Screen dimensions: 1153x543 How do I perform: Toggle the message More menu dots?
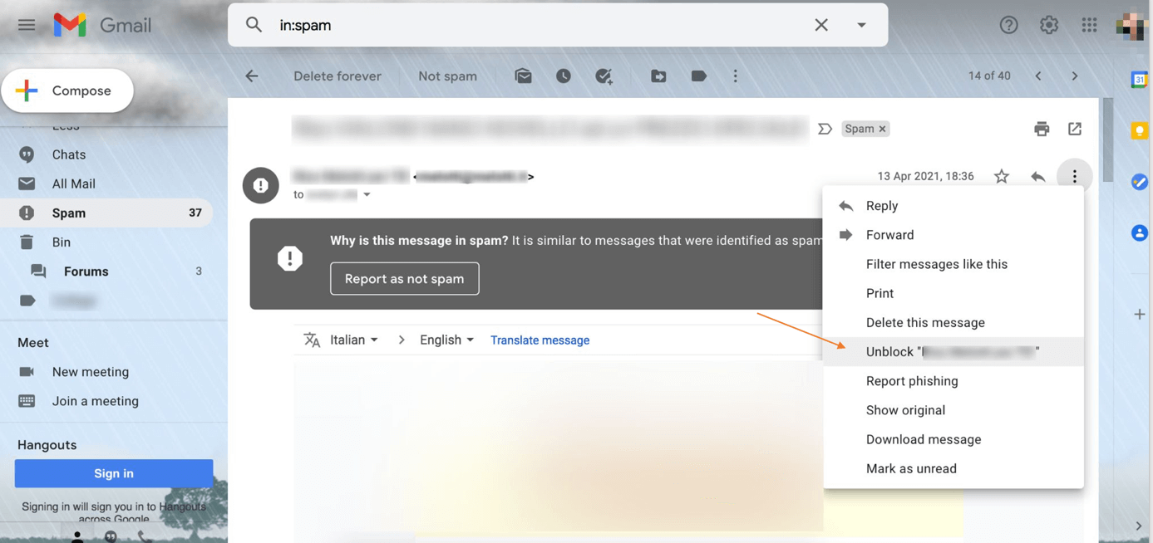point(1074,176)
